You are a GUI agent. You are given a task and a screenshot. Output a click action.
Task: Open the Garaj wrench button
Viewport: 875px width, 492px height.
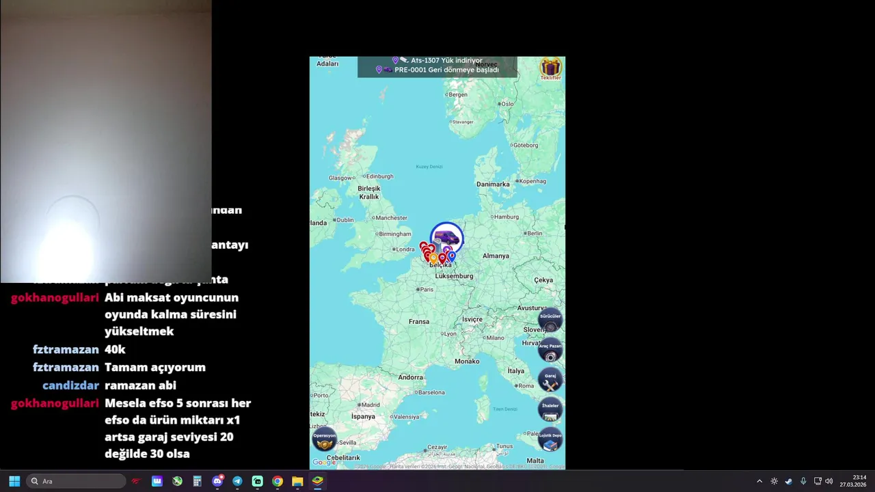(x=550, y=380)
